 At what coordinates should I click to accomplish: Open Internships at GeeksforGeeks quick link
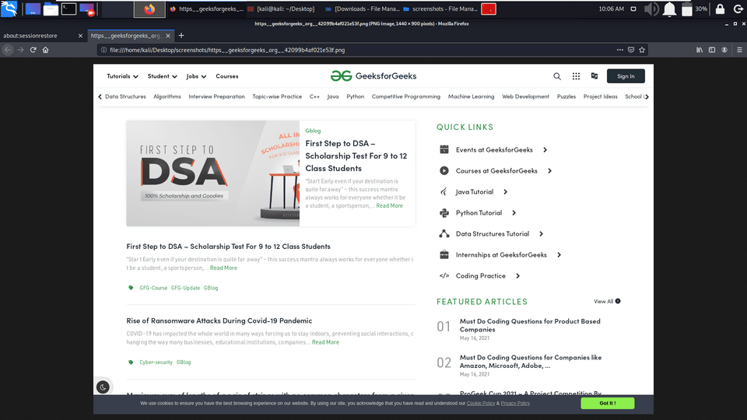click(501, 255)
